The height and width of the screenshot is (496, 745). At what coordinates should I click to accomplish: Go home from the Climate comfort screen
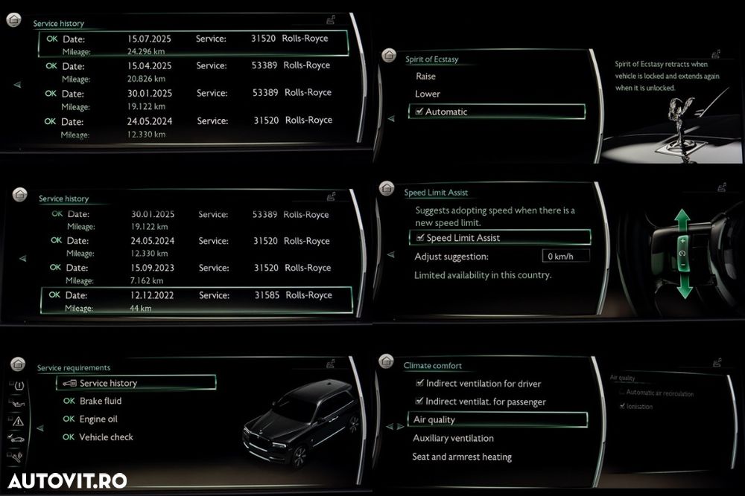click(386, 361)
